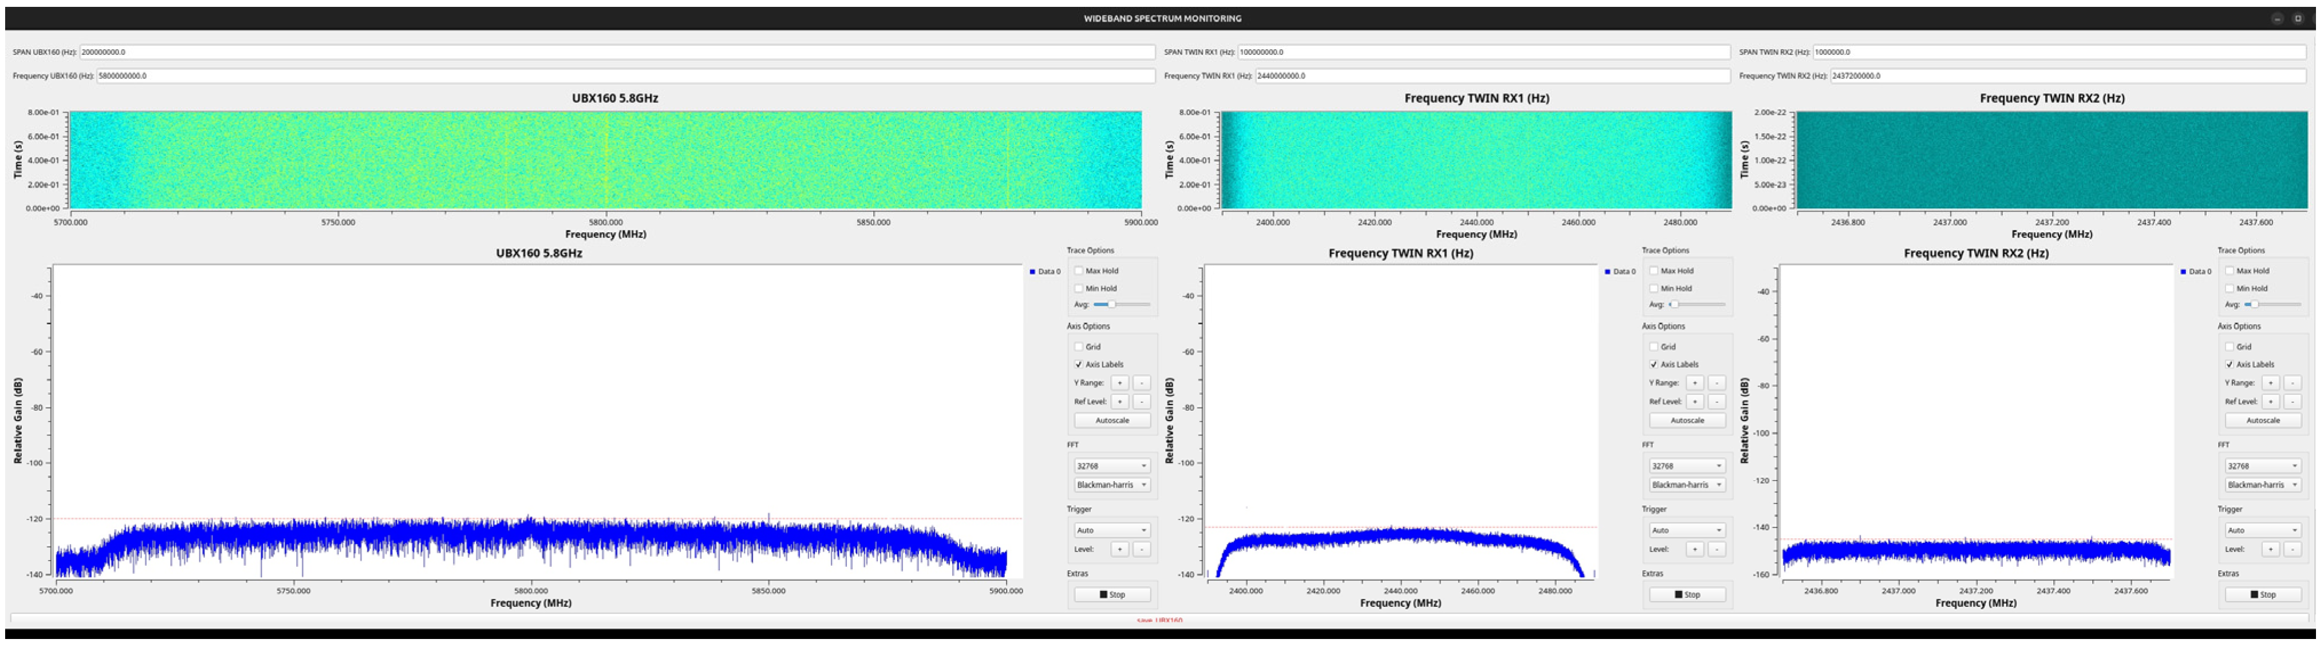Image resolution: width=2324 pixels, height=647 pixels.
Task: Raise Ref Level on TWIN RX2 plot
Action: point(2270,402)
